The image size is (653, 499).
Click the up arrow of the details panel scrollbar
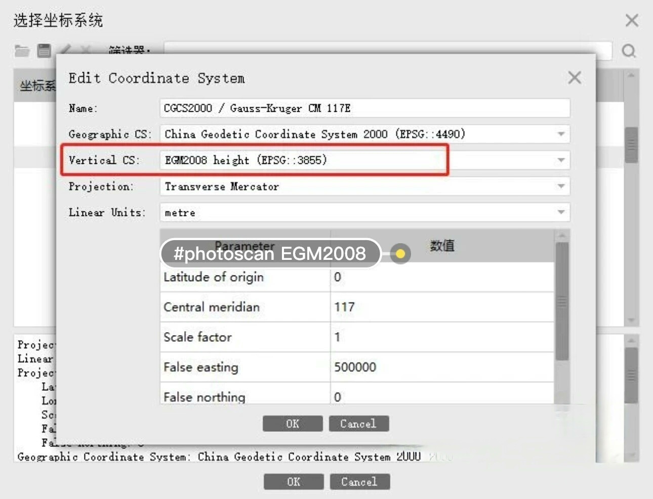pyautogui.click(x=631, y=341)
